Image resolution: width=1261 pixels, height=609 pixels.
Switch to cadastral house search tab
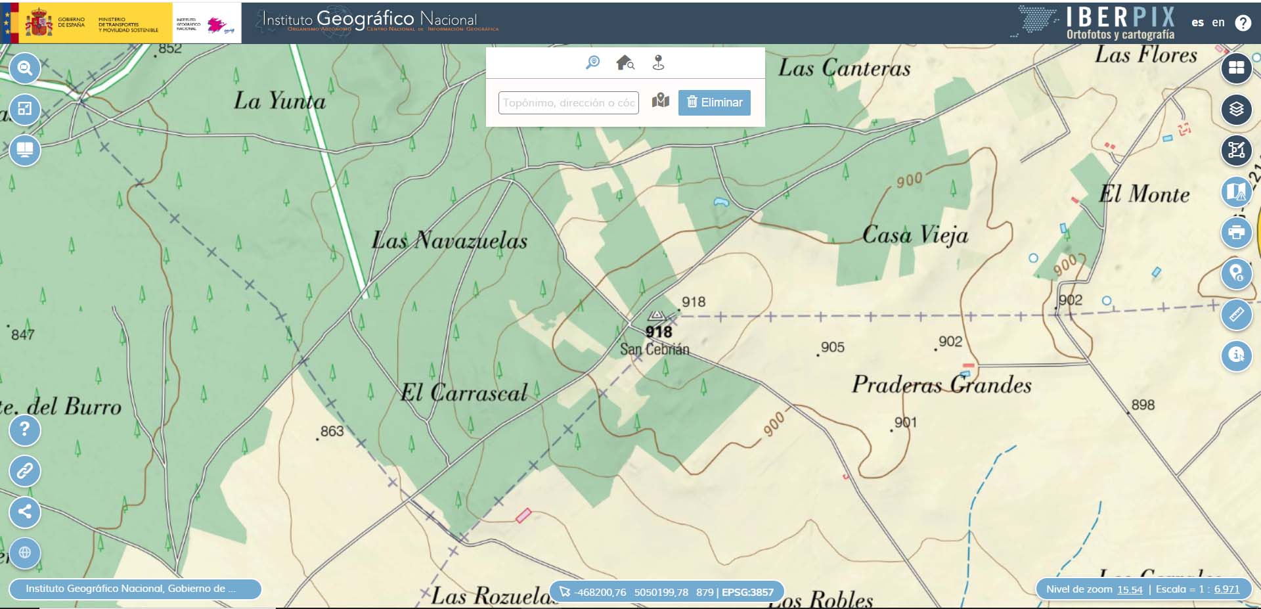click(x=625, y=63)
